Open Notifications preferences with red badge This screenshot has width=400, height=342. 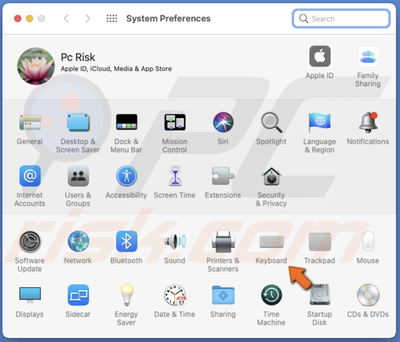368,123
